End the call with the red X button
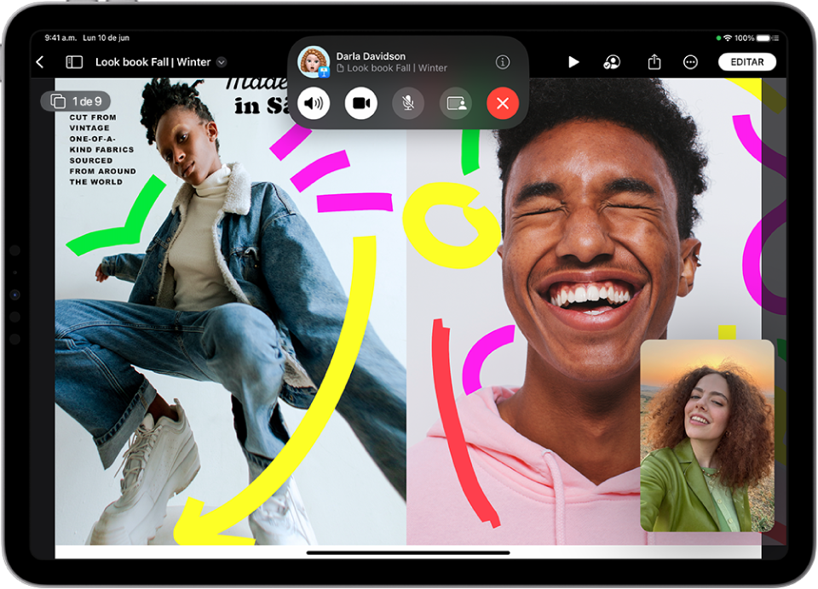Image resolution: width=818 pixels, height=589 pixels. click(x=502, y=103)
